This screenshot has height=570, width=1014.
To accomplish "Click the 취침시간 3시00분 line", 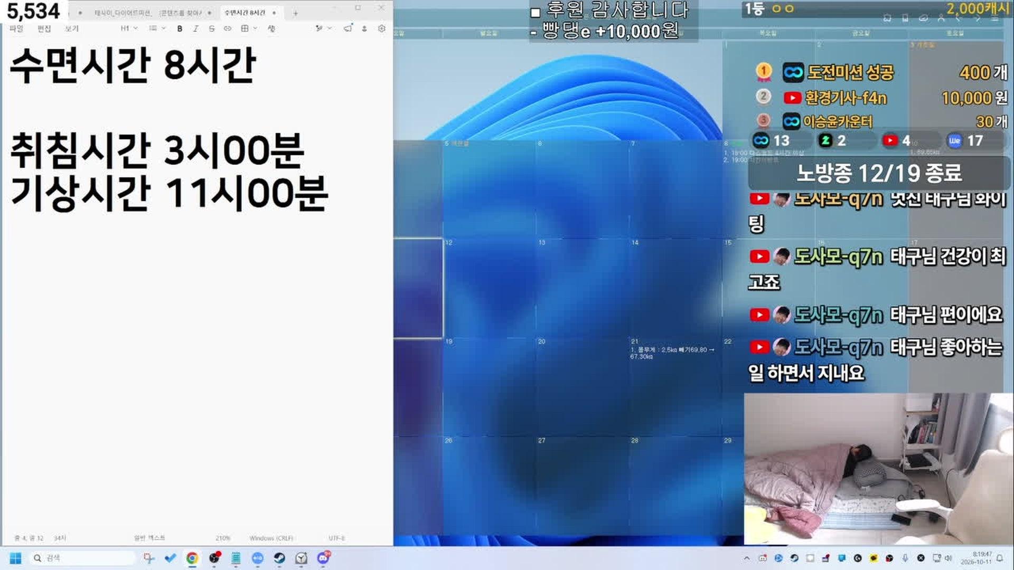I will [157, 150].
